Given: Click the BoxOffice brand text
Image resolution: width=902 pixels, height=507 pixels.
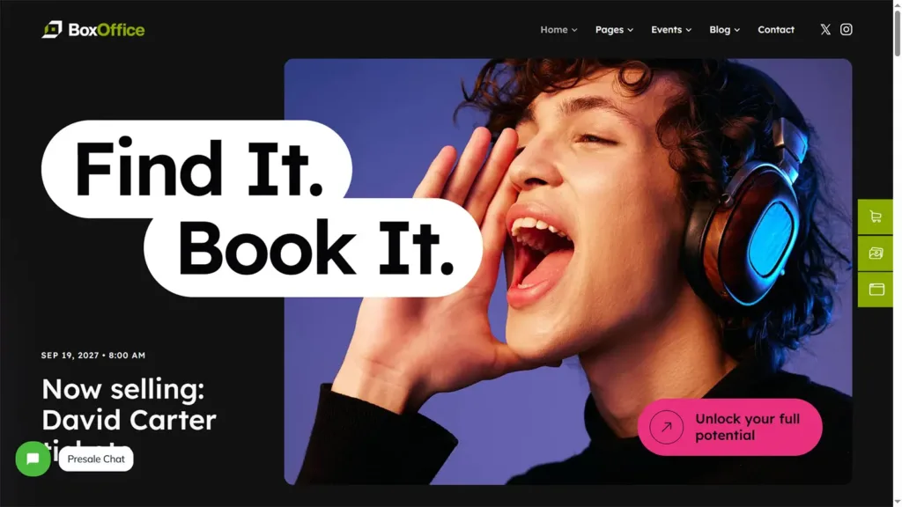Looking at the screenshot, I should pyautogui.click(x=107, y=29).
